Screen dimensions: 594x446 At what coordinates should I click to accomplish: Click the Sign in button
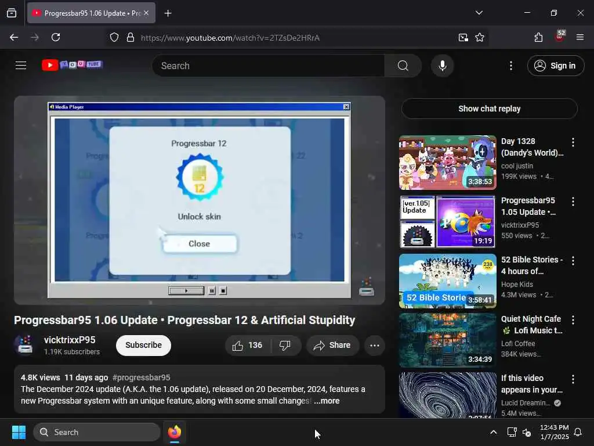click(x=555, y=66)
